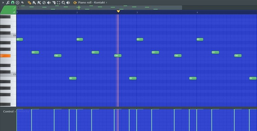This screenshot has width=257, height=131.
Task: Click the scroll left arrow in overview
Action: point(18,8)
